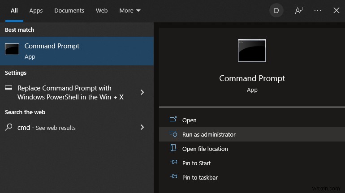Click the feedback person icon in header
This screenshot has height=193, width=345.
coord(298,10)
